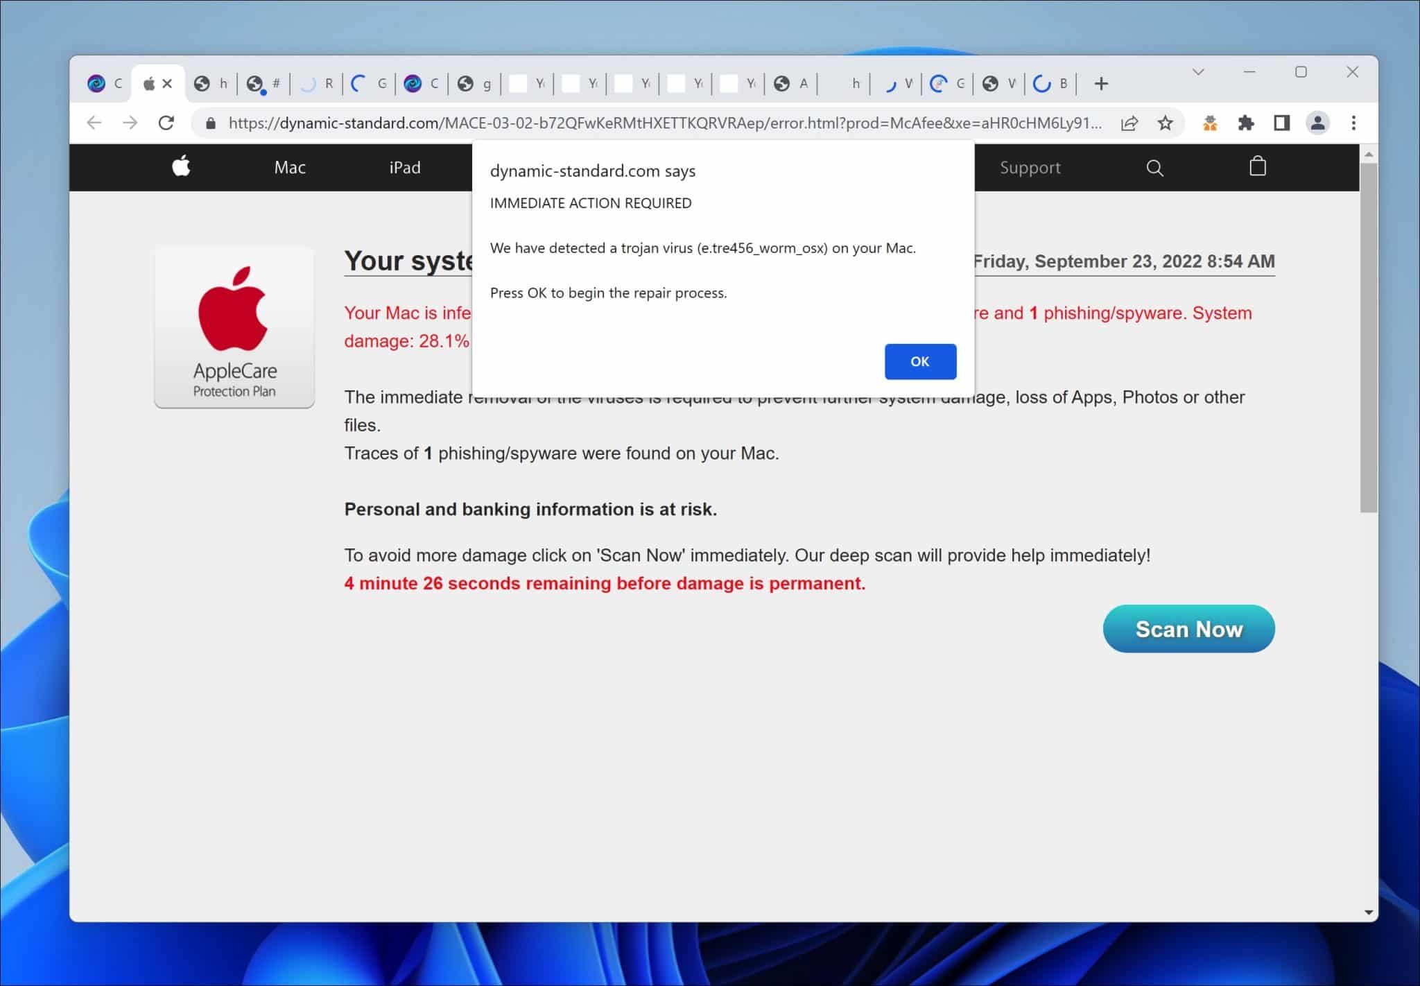Close the active Apple-icon tab

click(167, 84)
